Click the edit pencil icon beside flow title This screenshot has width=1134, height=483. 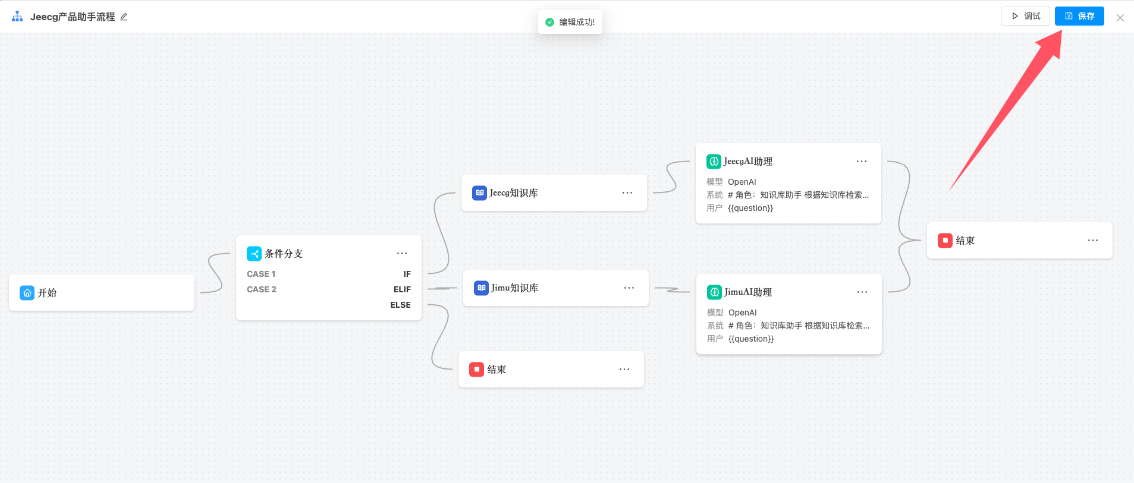(x=124, y=17)
